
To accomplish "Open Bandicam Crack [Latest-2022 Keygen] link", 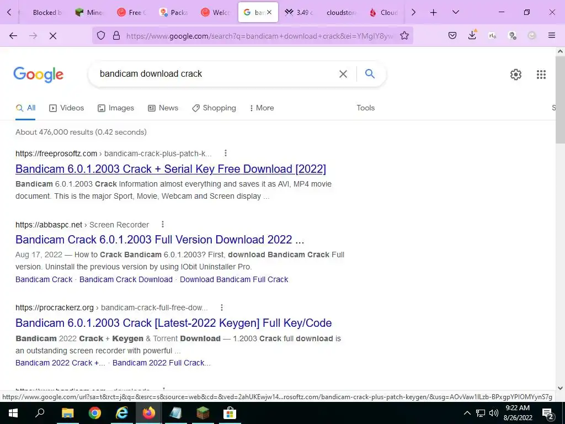I will click(x=173, y=322).
